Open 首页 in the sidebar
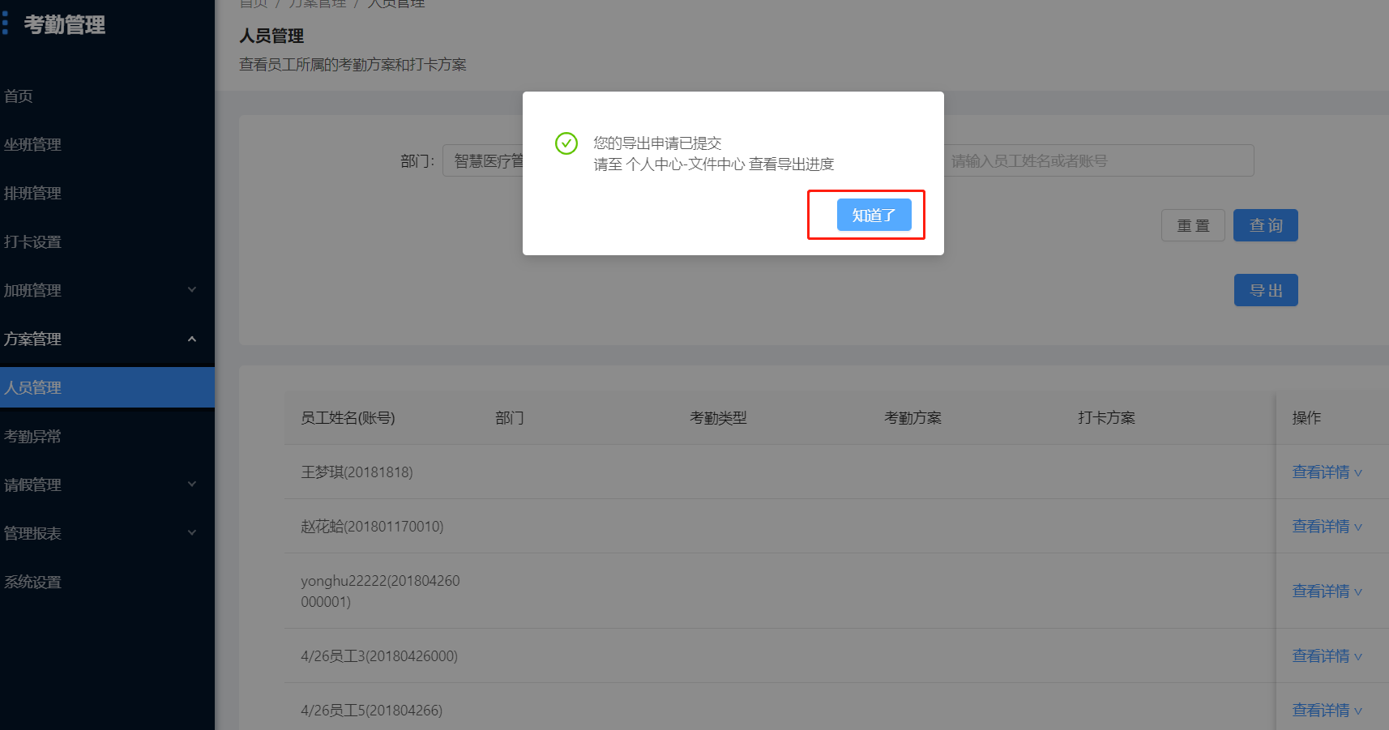 pos(19,96)
